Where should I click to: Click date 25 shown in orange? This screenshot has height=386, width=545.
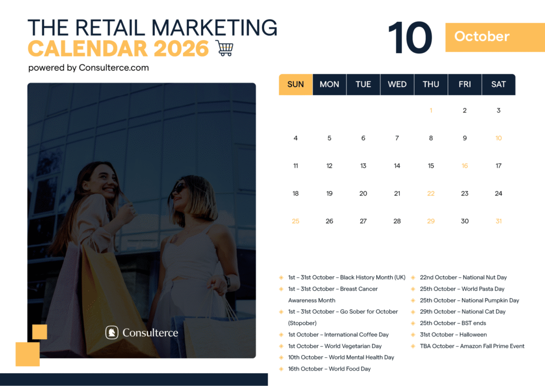tap(295, 221)
